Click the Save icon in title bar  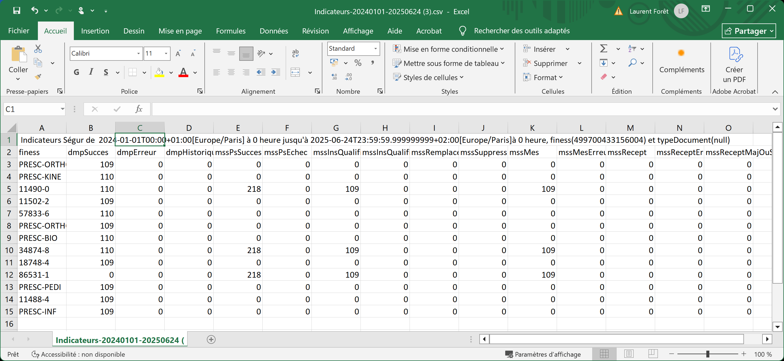[17, 11]
